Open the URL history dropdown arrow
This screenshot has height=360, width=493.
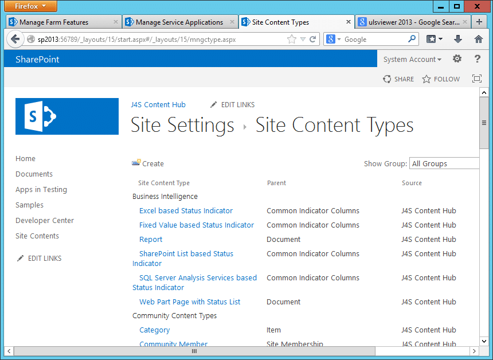pos(303,40)
